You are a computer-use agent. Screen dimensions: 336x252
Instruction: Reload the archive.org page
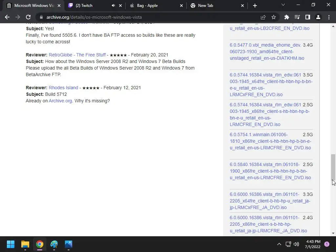point(28,17)
